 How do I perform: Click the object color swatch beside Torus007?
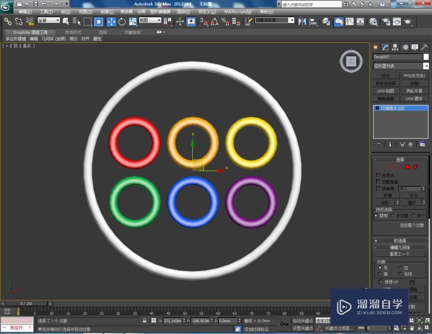pos(426,57)
